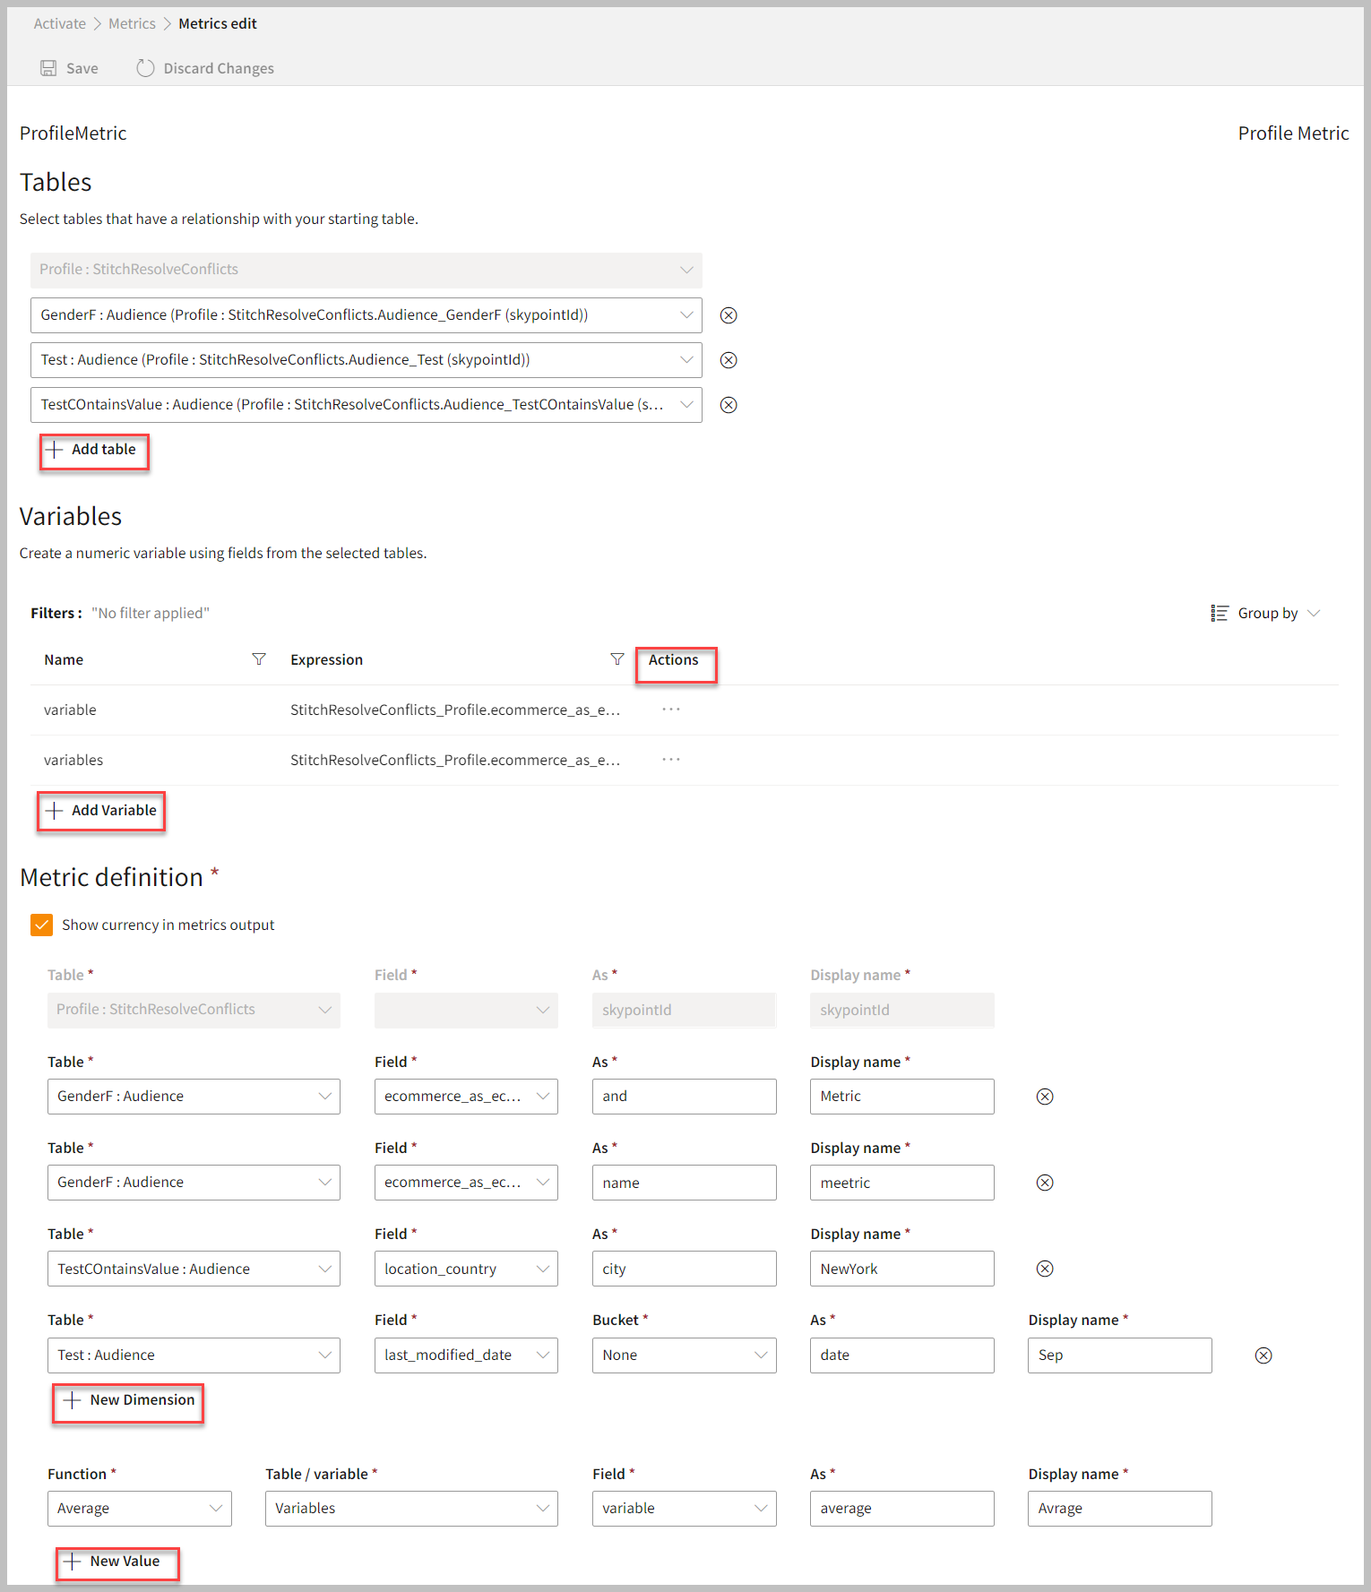Go to Metrics in breadcrumb
This screenshot has height=1592, width=1371.
132,23
